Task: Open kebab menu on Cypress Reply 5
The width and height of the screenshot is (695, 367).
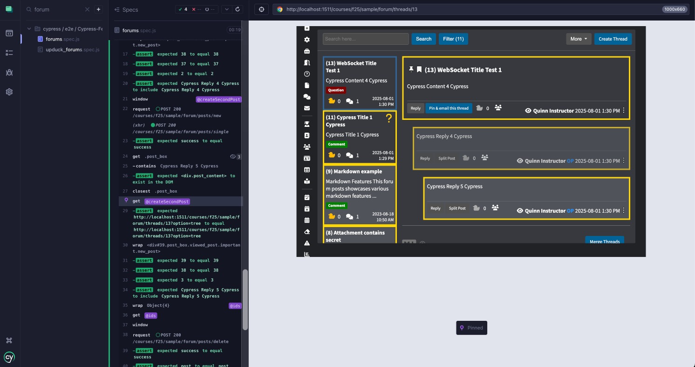Action: tap(624, 211)
